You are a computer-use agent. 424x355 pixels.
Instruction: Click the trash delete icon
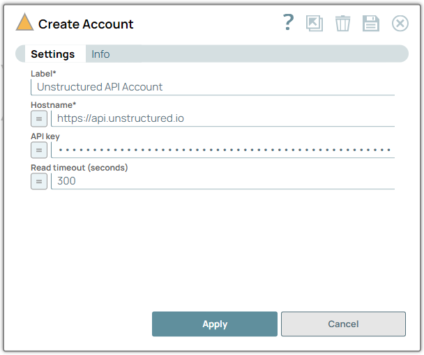[342, 24]
